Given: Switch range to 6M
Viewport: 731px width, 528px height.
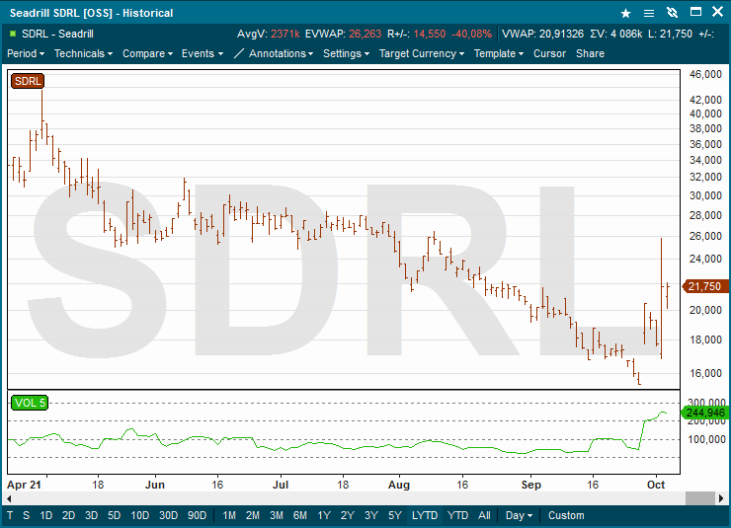Looking at the screenshot, I should coord(300,515).
